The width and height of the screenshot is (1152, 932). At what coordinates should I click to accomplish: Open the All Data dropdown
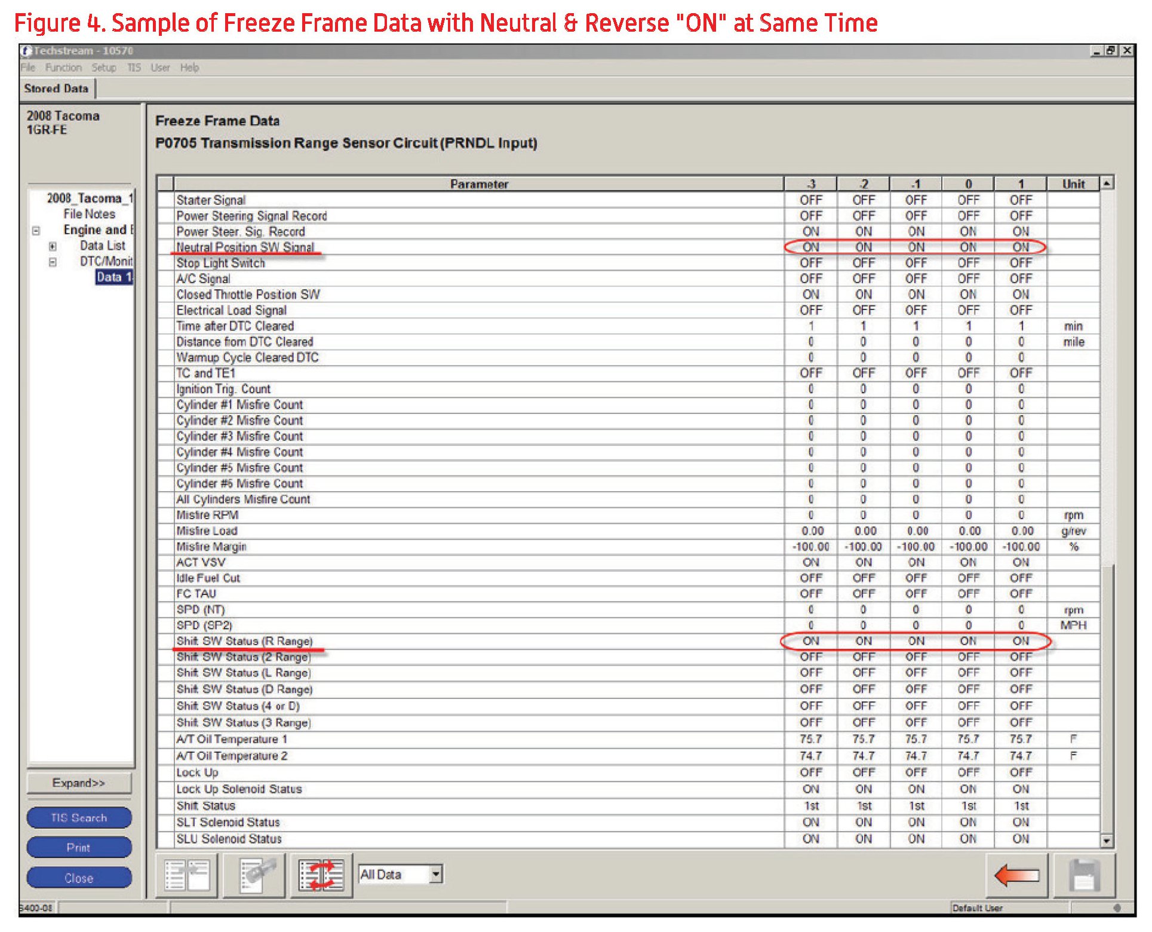click(x=436, y=875)
